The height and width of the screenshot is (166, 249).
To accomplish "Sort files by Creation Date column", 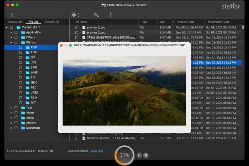I will tap(186, 22).
